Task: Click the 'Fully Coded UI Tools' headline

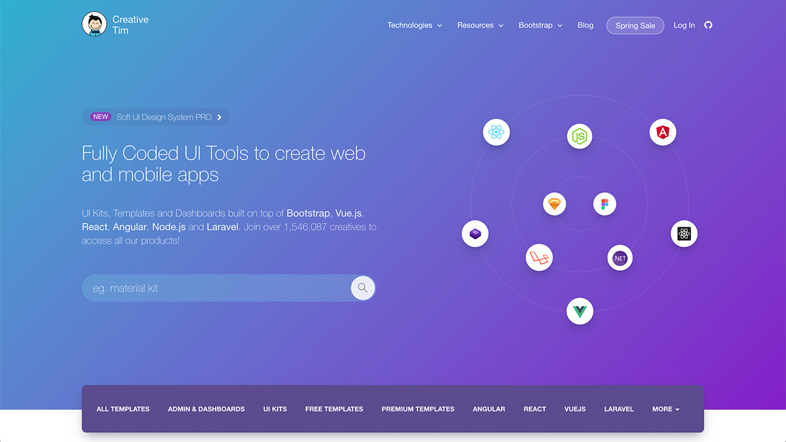Action: [224, 163]
